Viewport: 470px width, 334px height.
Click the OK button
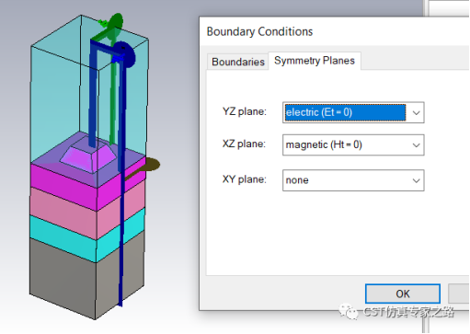click(403, 294)
